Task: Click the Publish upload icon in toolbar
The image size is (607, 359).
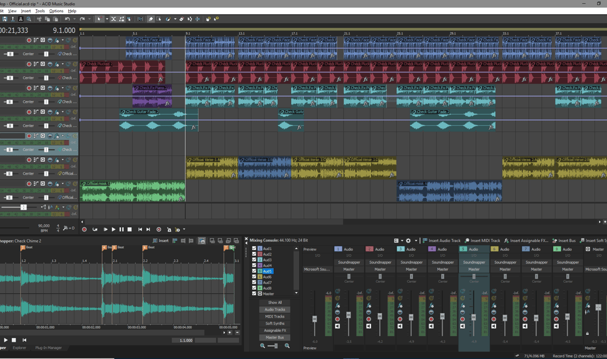Action: [13, 19]
